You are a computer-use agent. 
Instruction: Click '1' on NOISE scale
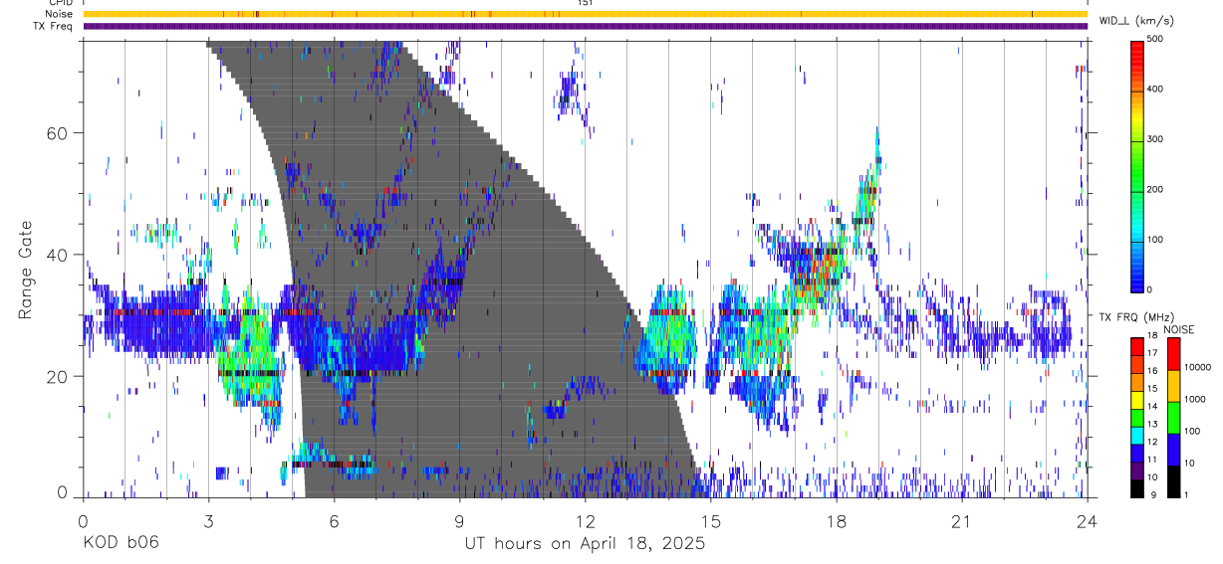point(1187,496)
